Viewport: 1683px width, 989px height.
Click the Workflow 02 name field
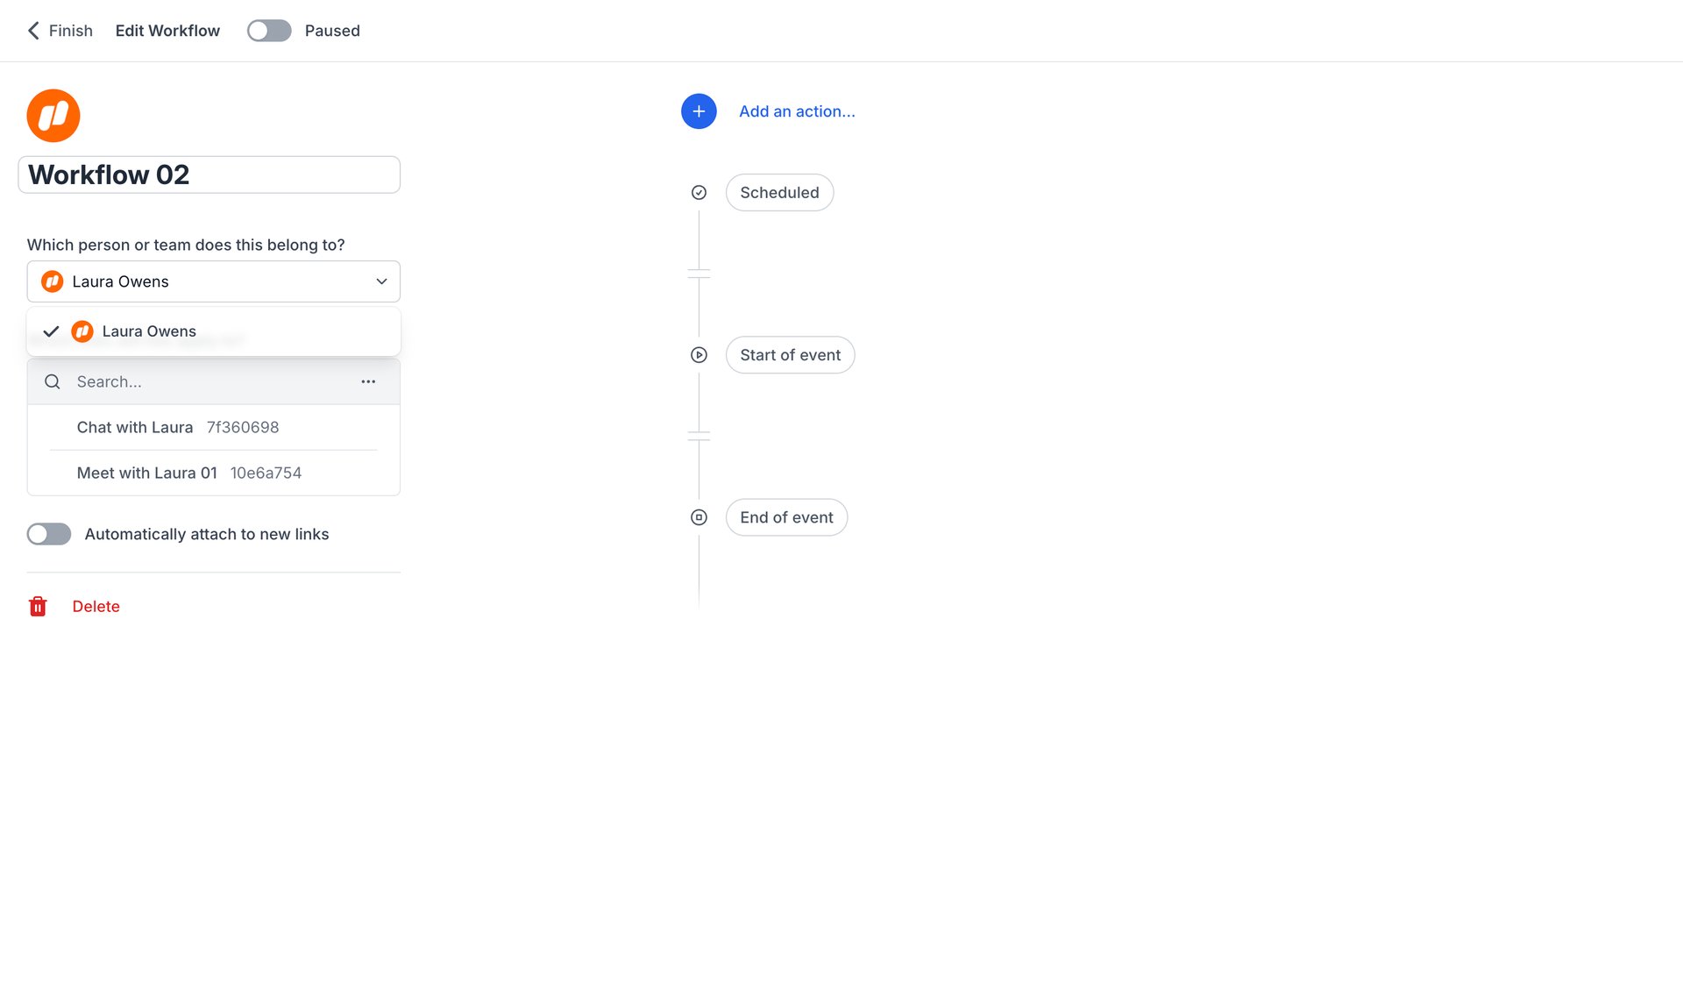(x=209, y=174)
